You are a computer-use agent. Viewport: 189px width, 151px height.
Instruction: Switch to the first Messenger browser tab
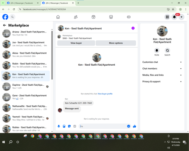[23, 3]
